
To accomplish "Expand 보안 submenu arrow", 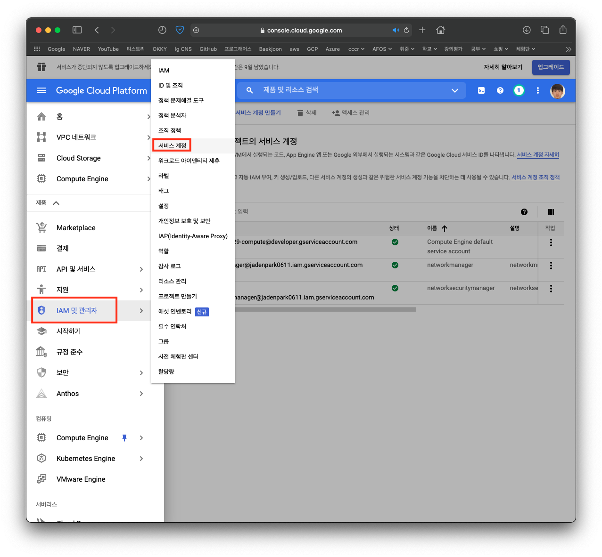I will pos(141,373).
